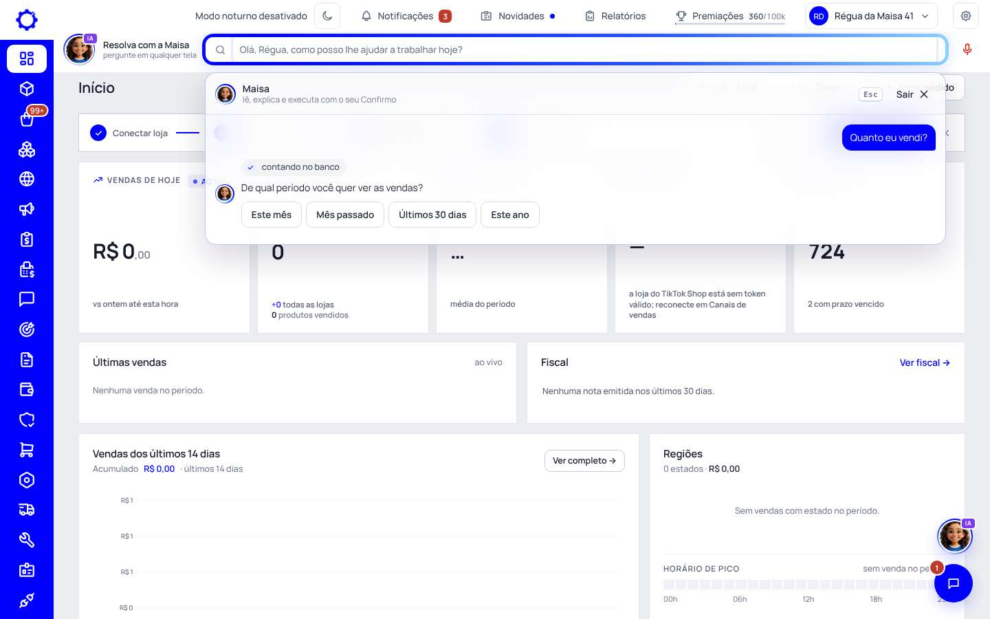Open the Notificações menu

tap(406, 16)
